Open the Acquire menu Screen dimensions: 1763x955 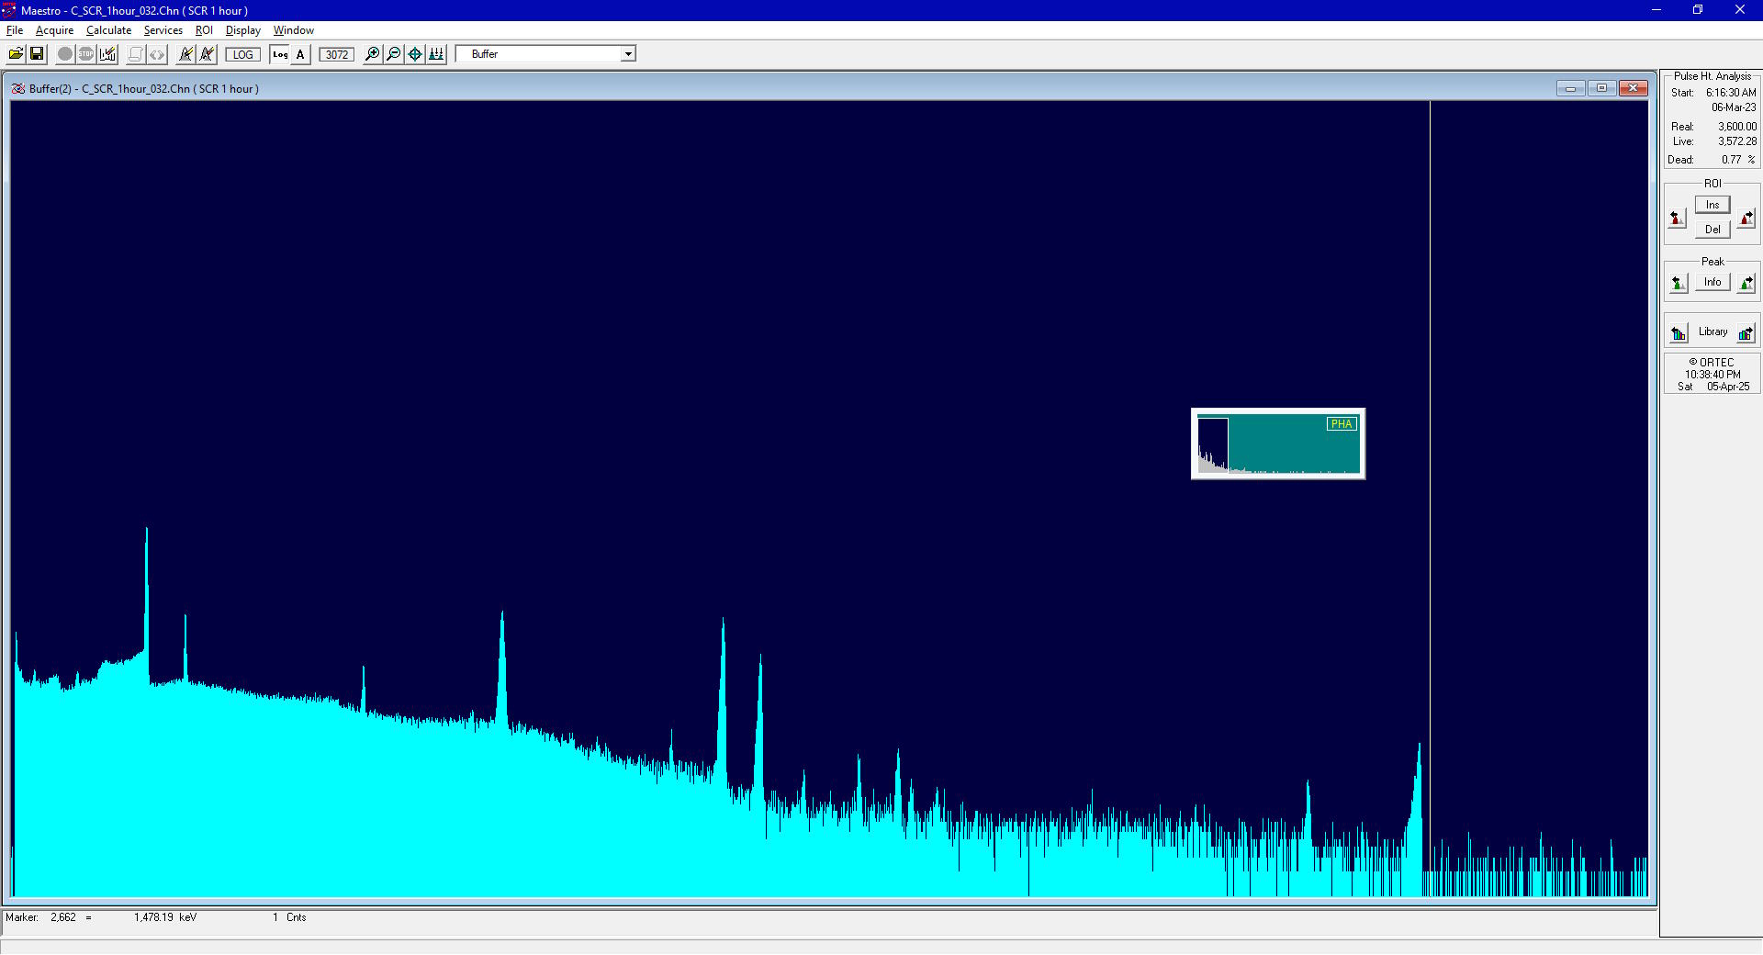click(54, 30)
